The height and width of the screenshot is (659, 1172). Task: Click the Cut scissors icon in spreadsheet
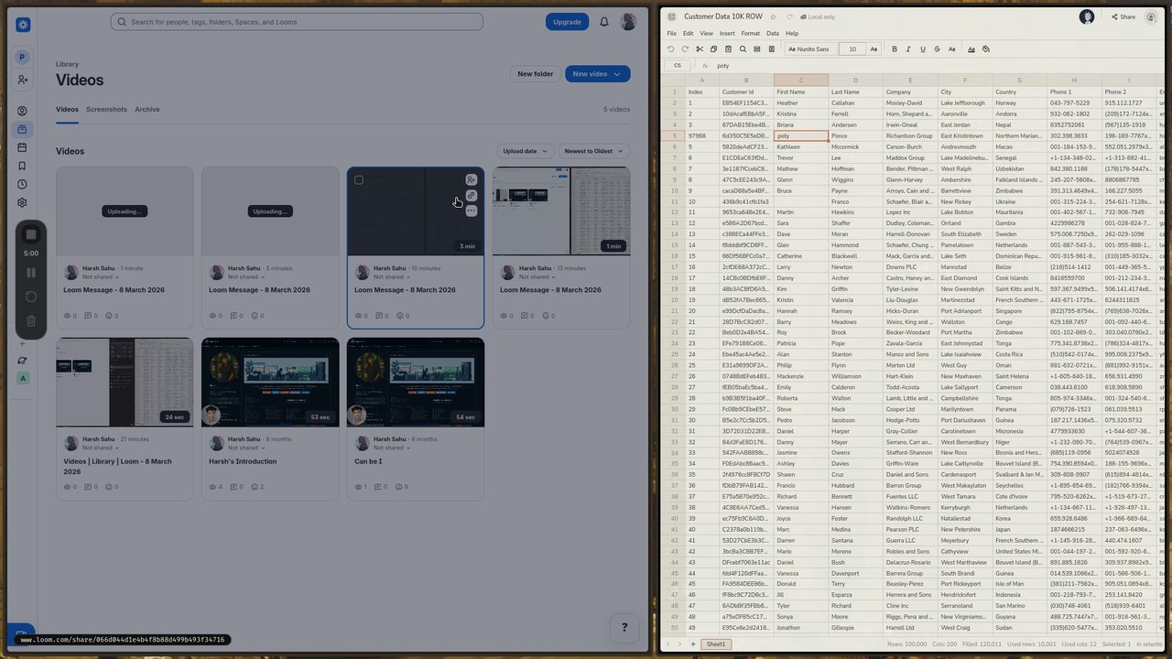[700, 49]
